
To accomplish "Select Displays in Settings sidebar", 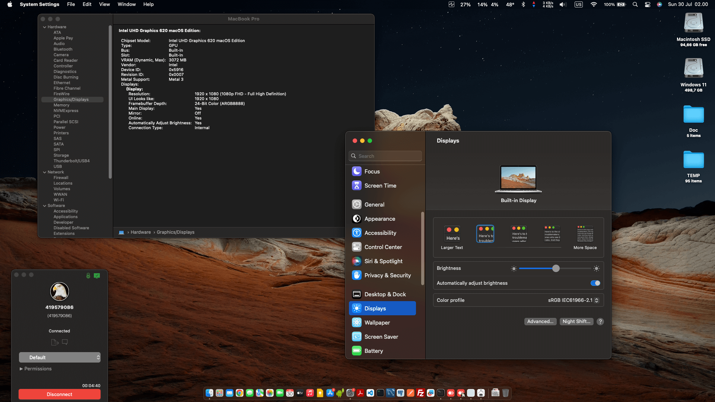I will [382, 308].
